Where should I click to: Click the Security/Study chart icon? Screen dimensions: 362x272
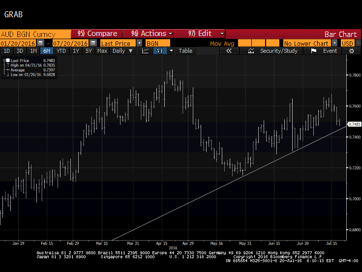(251, 51)
